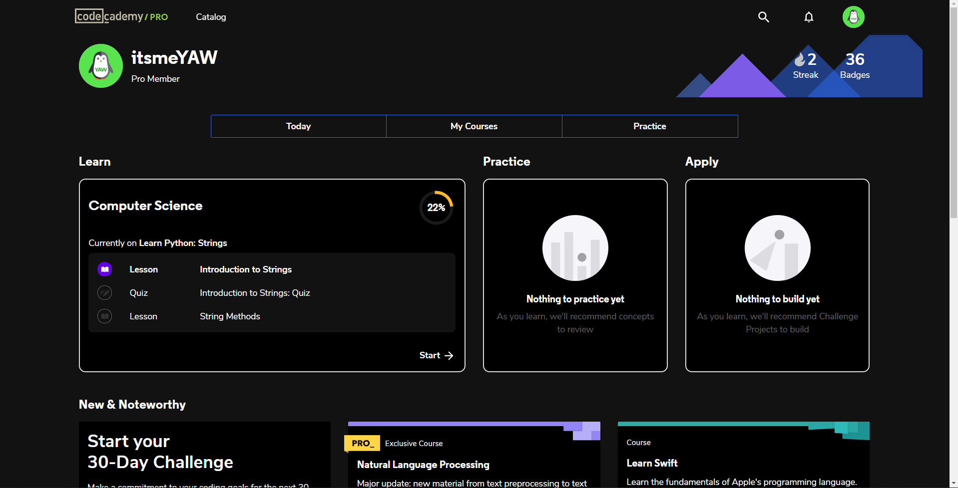
Task: Select the Today tab
Action: [x=298, y=126]
